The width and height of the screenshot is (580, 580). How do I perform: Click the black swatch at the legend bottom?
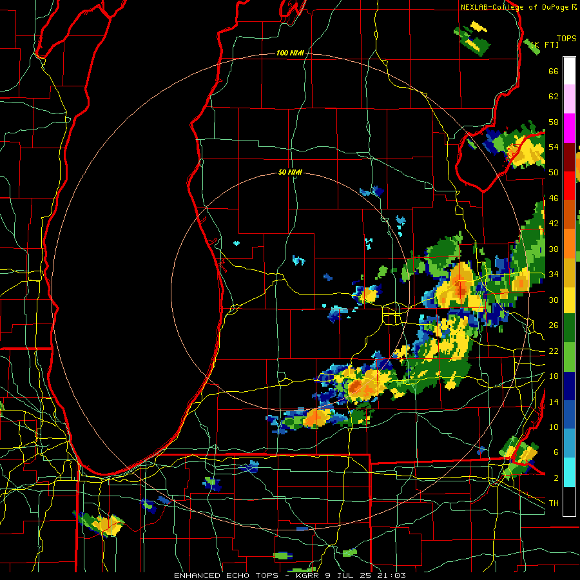pos(569,501)
